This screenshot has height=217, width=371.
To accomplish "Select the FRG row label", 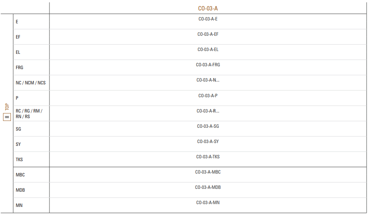I will [19, 68].
